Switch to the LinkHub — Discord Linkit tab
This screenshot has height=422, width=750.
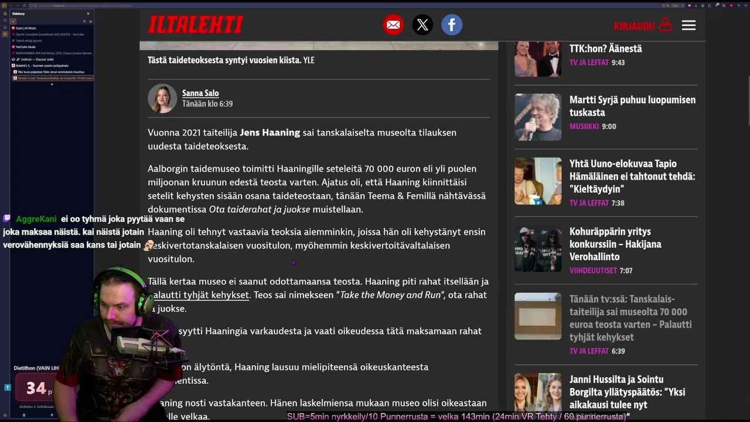click(x=52, y=59)
